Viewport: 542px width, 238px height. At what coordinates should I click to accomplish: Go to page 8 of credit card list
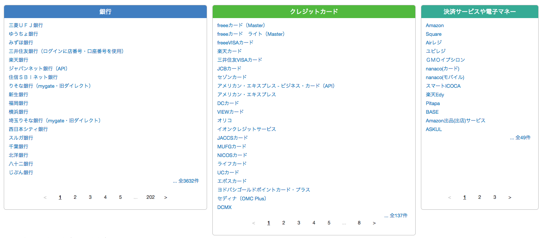[359, 223]
